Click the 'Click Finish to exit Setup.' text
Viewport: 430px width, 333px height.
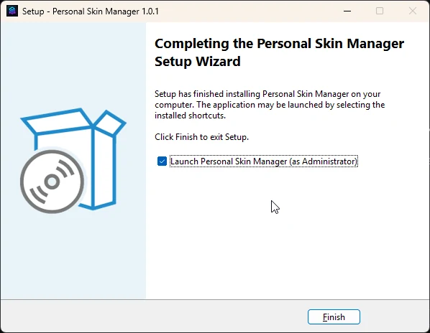(x=201, y=137)
